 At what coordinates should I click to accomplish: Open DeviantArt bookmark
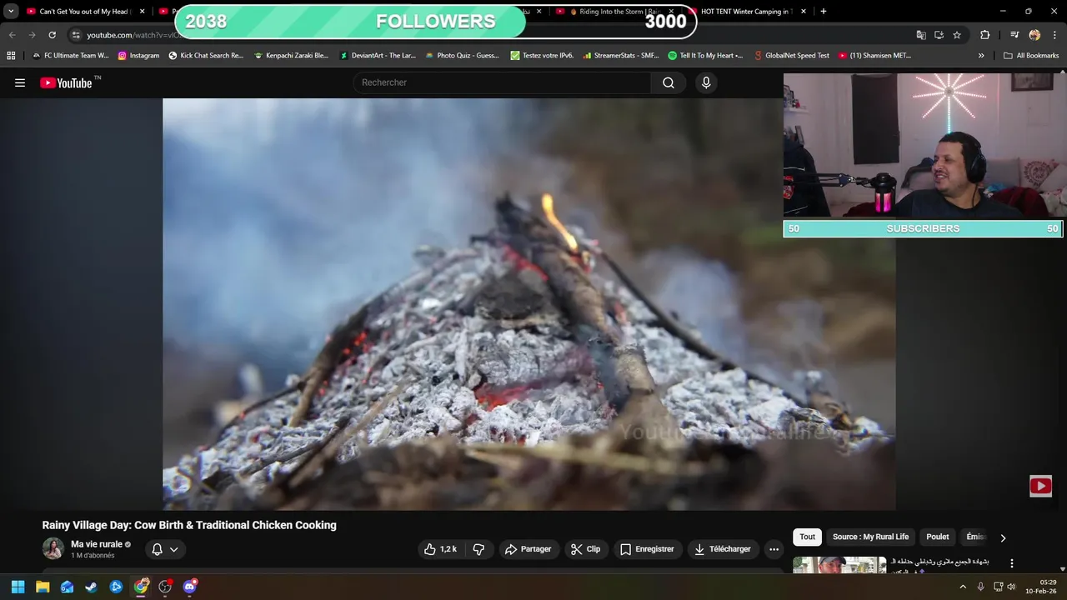pyautogui.click(x=378, y=56)
